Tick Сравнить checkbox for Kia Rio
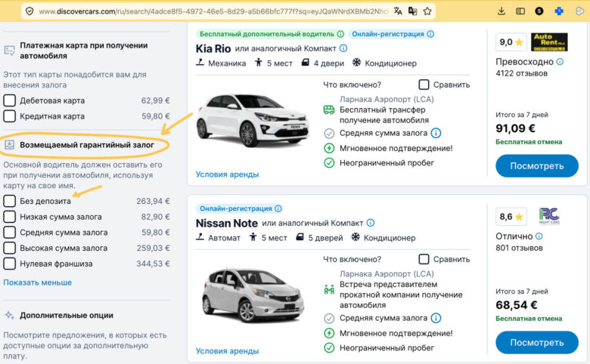The width and height of the screenshot is (590, 364). point(424,85)
